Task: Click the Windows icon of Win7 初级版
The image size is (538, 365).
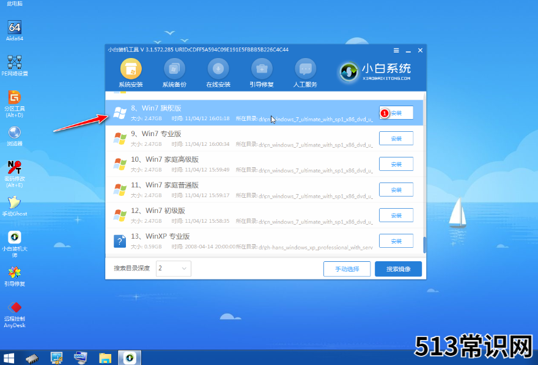Action: click(120, 215)
